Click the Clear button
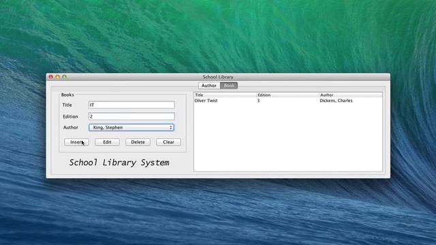The width and height of the screenshot is (436, 245). [x=168, y=142]
